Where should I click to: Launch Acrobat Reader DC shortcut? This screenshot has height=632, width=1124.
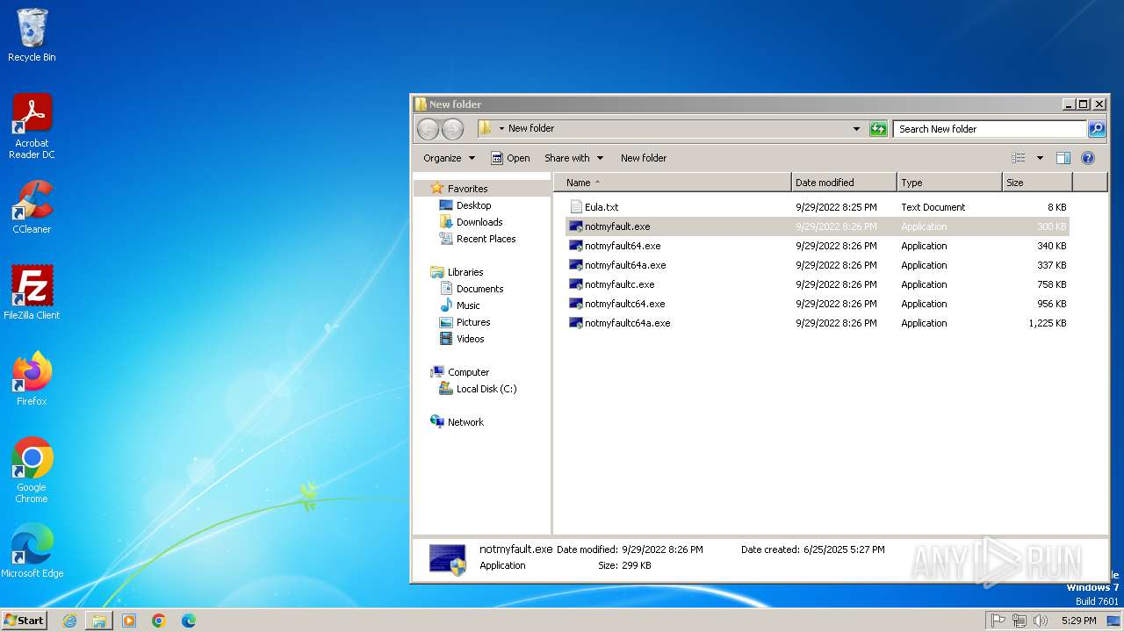click(32, 126)
